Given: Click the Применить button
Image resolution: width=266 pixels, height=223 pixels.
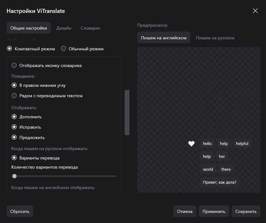Looking at the screenshot, I should (214, 211).
